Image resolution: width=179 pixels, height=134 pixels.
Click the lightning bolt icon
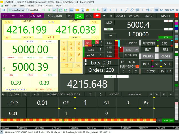(x=104, y=16)
